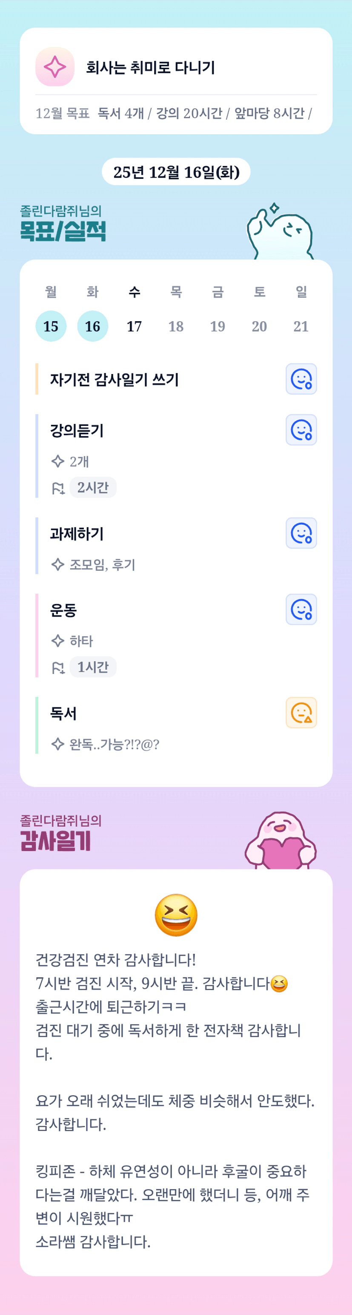The image size is (352, 1315).
Task: Click the sparkle icon beside 하타
Action: tap(57, 641)
